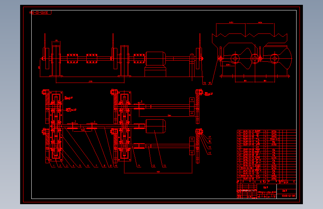
Task: Pick the motor in the upper elevation view
Action: (x=155, y=59)
